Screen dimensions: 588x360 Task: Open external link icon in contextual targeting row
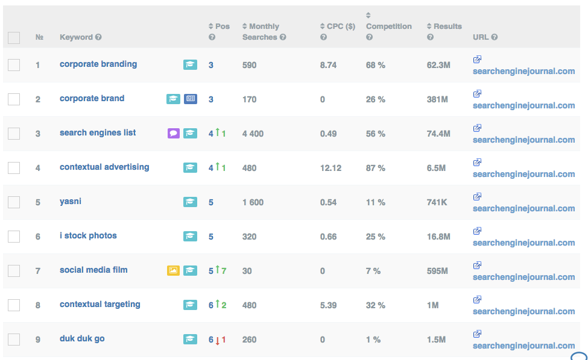point(477,300)
